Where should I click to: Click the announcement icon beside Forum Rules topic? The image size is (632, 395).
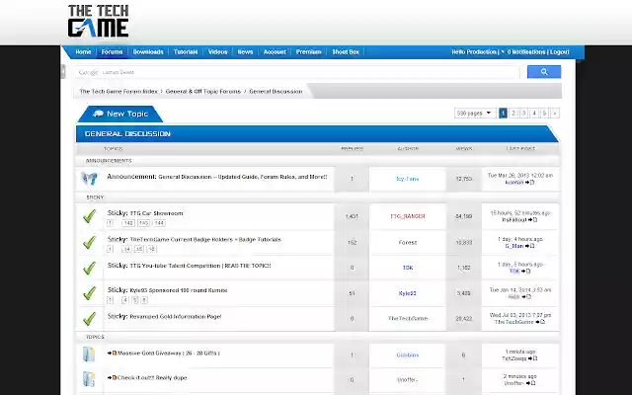point(90,178)
